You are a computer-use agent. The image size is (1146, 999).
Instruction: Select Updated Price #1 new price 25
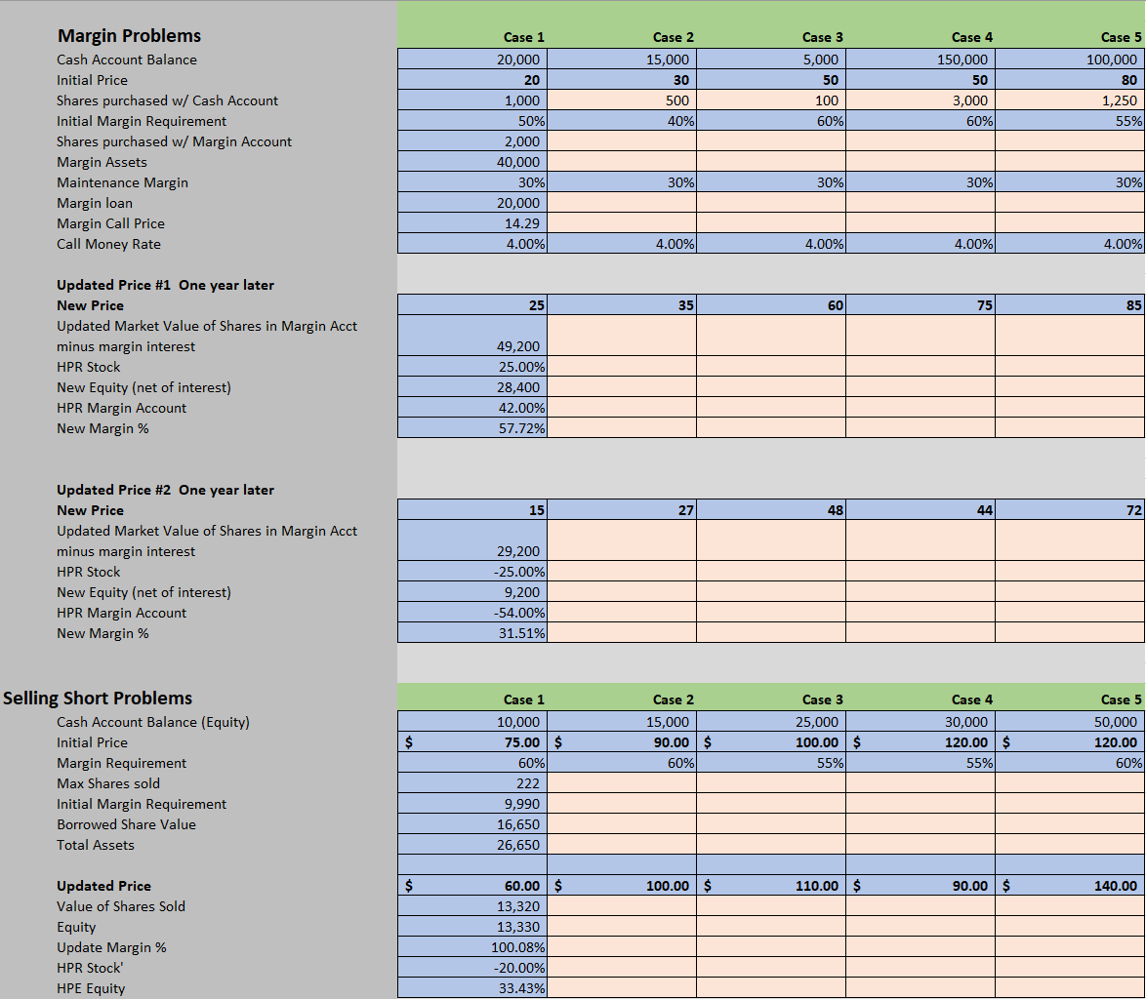click(x=472, y=304)
